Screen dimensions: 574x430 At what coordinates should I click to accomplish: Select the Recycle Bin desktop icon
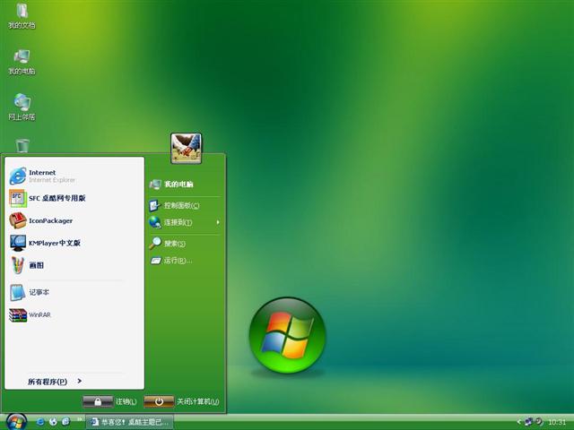point(22,145)
